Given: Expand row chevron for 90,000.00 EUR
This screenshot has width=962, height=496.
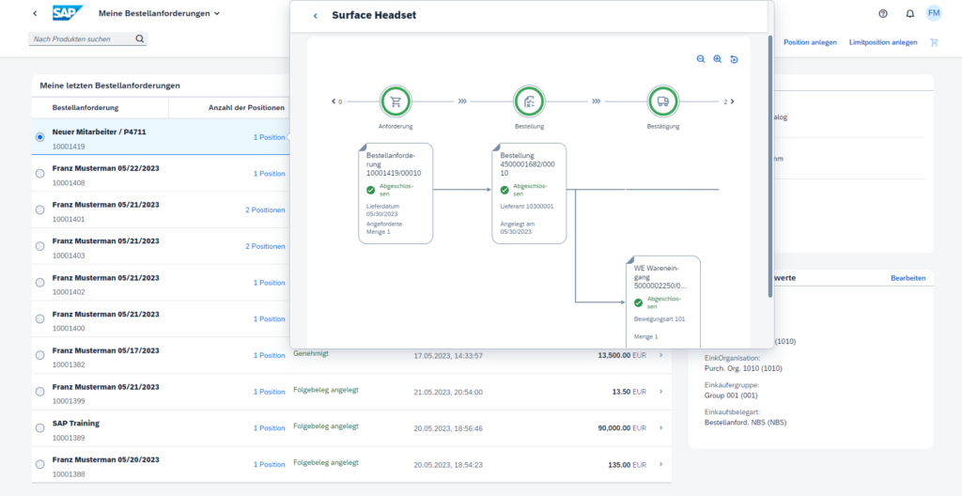Looking at the screenshot, I should pos(660,427).
